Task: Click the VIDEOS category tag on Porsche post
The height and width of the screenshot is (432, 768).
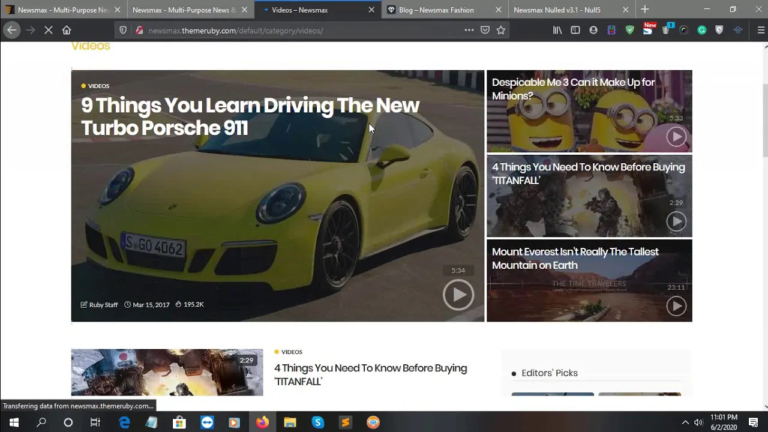Action: 95,86
